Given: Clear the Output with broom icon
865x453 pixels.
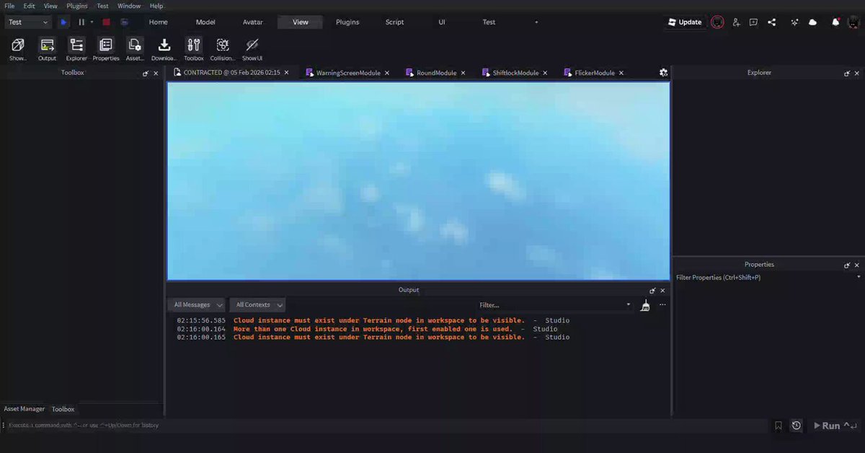Looking at the screenshot, I should click(x=645, y=305).
